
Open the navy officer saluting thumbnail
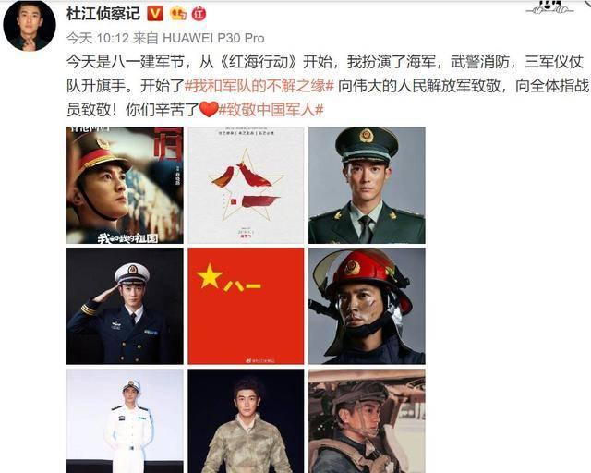[x=126, y=306]
